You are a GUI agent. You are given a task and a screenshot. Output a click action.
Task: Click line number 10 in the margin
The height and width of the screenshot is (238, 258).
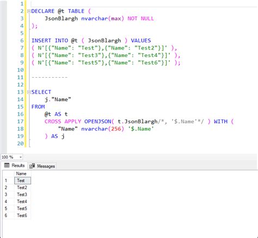click(21, 70)
